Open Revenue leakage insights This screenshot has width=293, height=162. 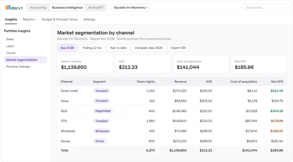click(x=18, y=66)
